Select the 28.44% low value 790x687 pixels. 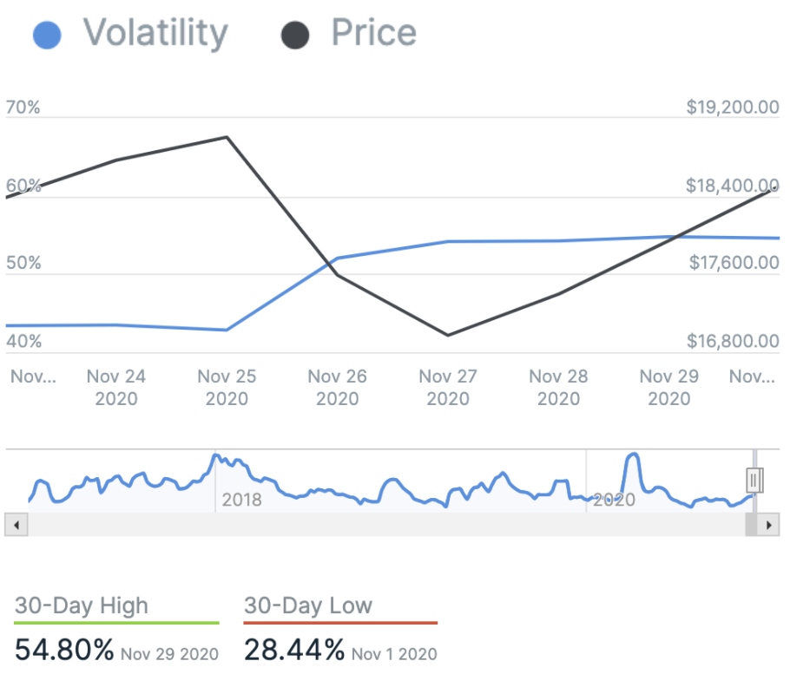294,650
